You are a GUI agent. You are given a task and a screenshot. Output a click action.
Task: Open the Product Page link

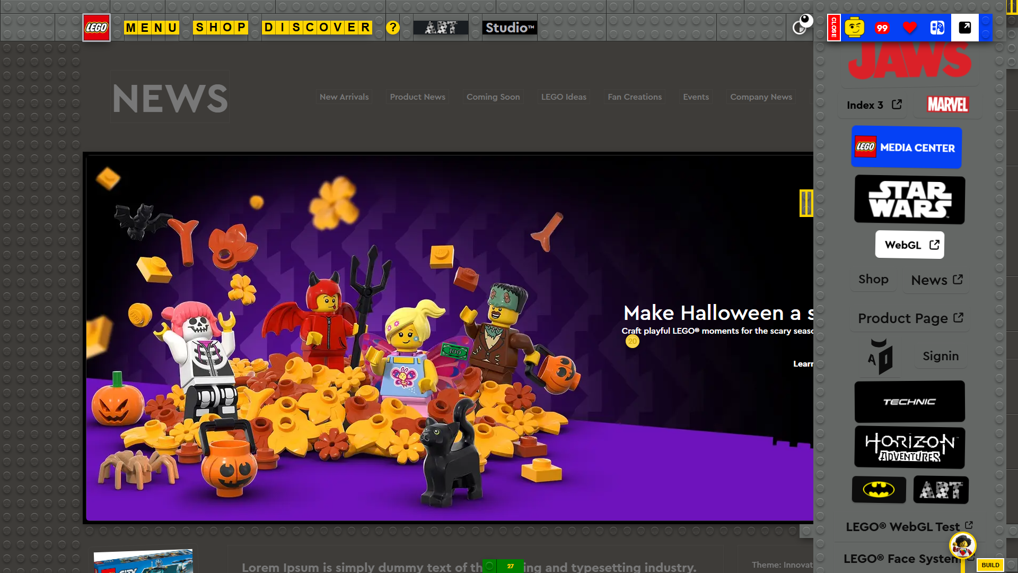pyautogui.click(x=910, y=318)
